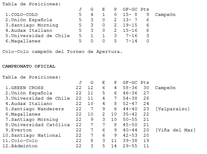Select the 58-36 goal record

(x=130, y=88)
